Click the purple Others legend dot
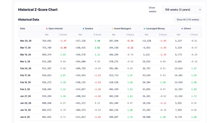The width and height of the screenshot is (218, 123). (182, 29)
